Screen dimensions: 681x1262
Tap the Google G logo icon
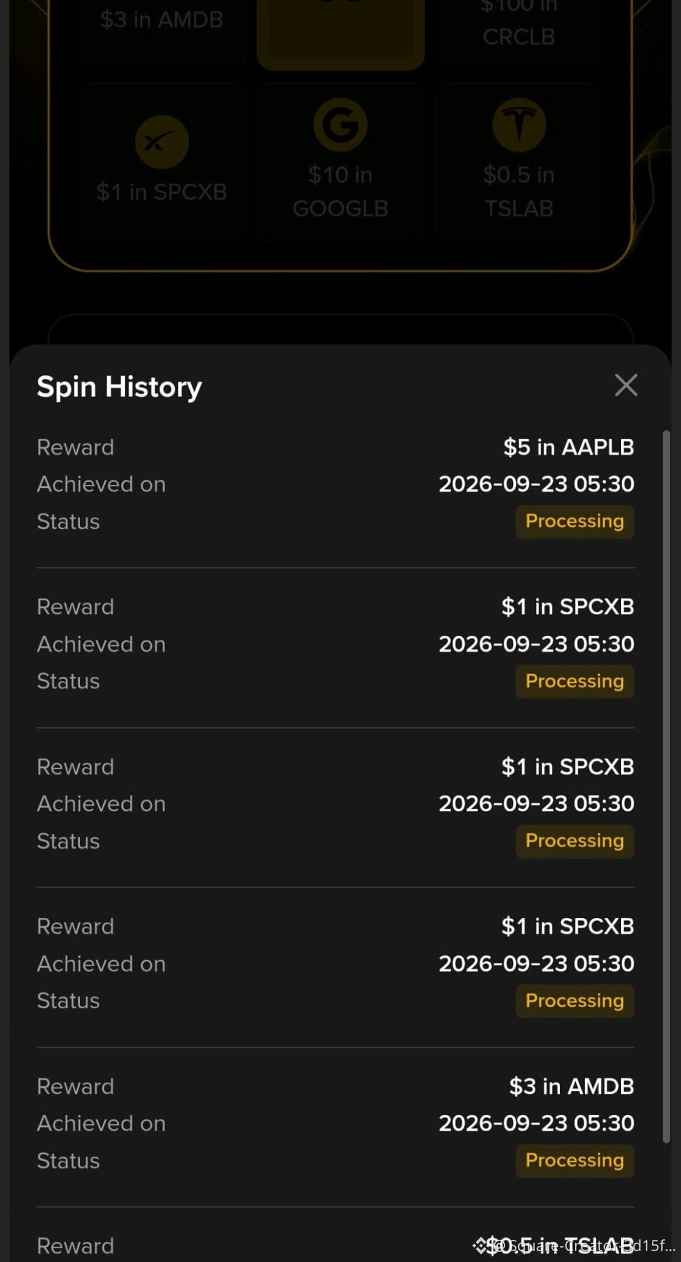(340, 124)
